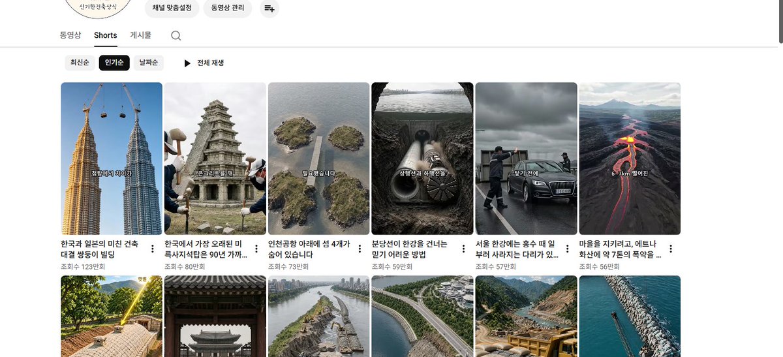This screenshot has width=783, height=357.
Task: Click the view count 조회수 123만회
Action: pos(82,267)
